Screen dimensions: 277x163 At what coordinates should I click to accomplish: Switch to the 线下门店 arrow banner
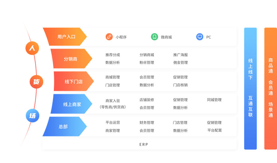coord(73,82)
